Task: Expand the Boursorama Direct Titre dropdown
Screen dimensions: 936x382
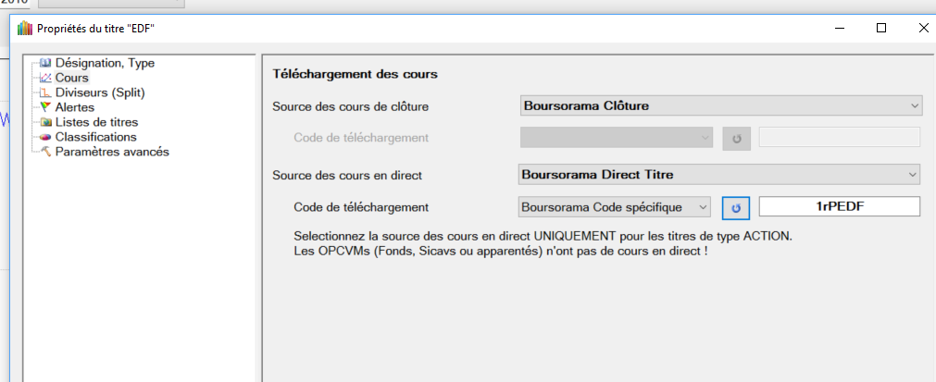Action: 718,173
